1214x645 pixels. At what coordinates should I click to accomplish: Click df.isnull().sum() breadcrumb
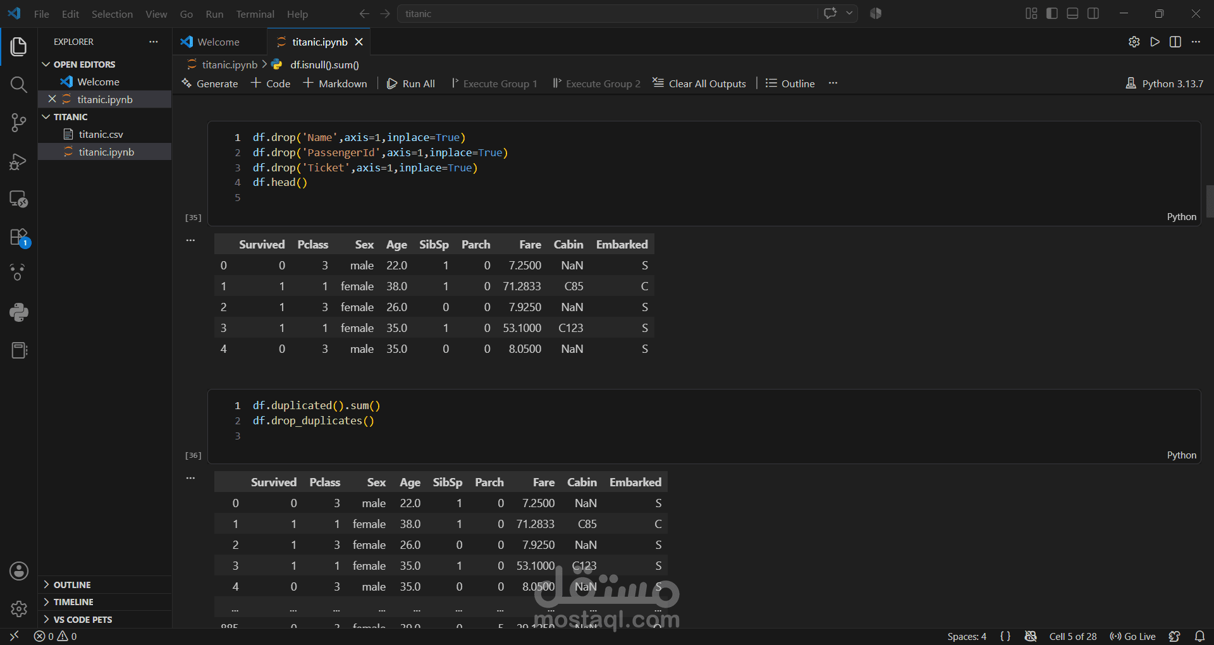tap(324, 64)
